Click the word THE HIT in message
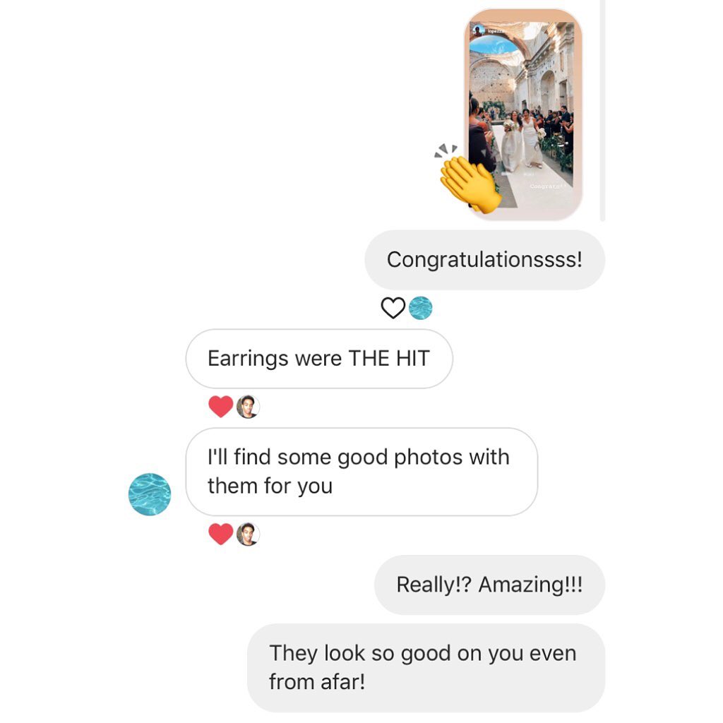The image size is (723, 723). [389, 358]
